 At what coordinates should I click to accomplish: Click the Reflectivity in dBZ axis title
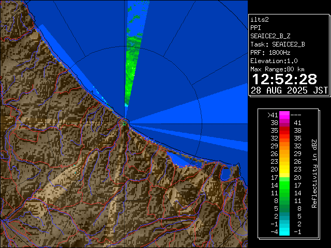coord(314,173)
